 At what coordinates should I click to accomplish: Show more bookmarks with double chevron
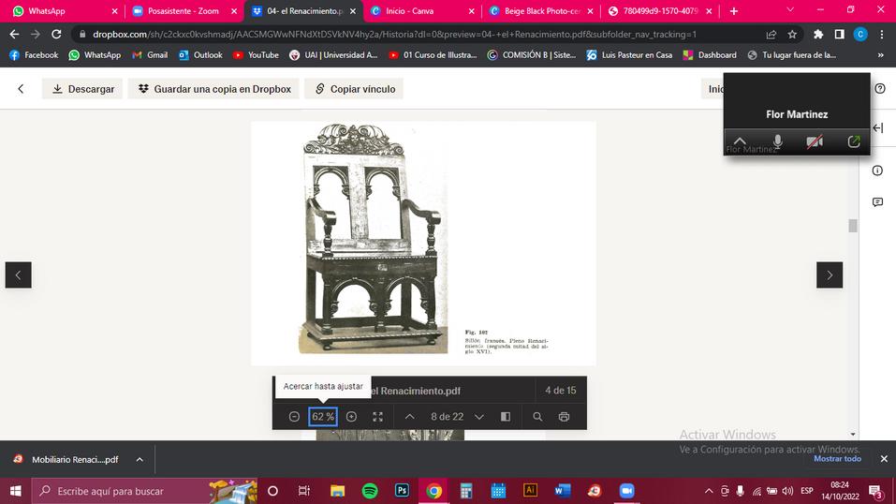point(881,55)
